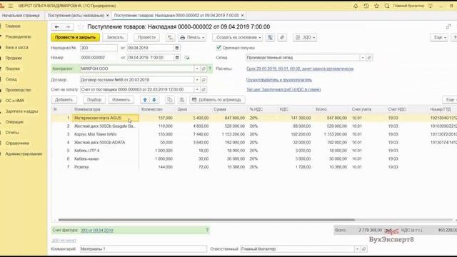Go forward with the right arrow
457x257 pixels.
[68, 27]
